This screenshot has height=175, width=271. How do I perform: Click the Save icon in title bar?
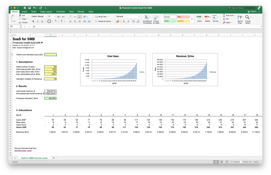(30, 7)
